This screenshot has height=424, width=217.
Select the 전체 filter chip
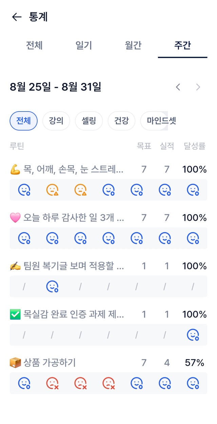pos(23,121)
